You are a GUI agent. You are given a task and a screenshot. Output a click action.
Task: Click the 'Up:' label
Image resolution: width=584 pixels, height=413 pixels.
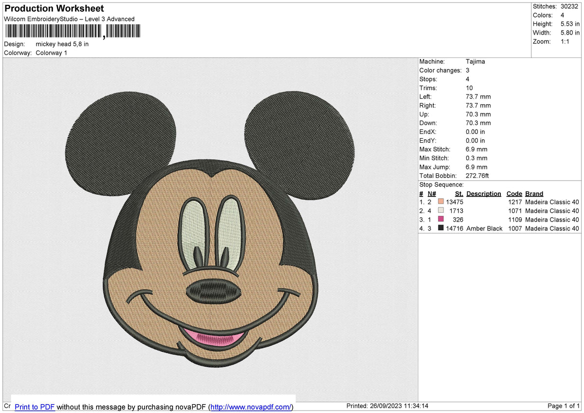coord(424,114)
